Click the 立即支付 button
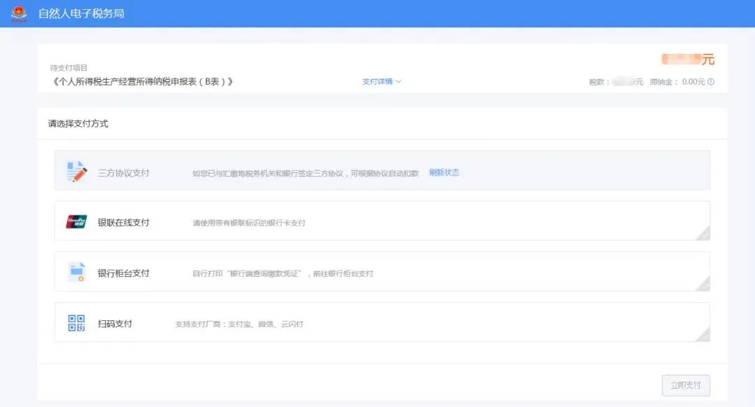This screenshot has height=407, width=755. tap(686, 385)
